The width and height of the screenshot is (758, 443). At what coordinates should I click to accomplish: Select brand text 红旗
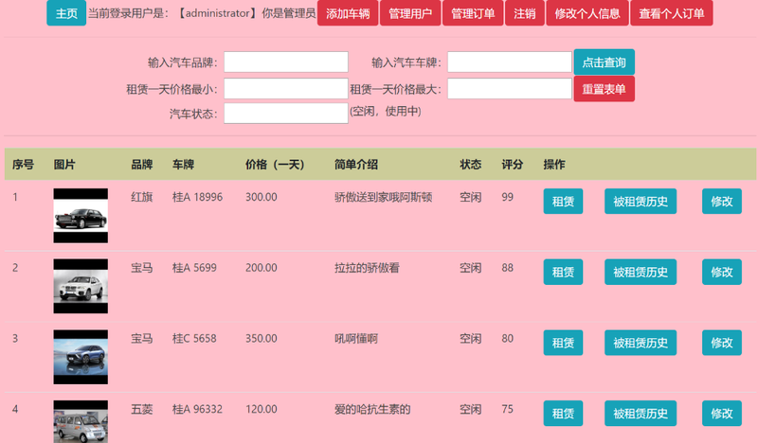141,197
